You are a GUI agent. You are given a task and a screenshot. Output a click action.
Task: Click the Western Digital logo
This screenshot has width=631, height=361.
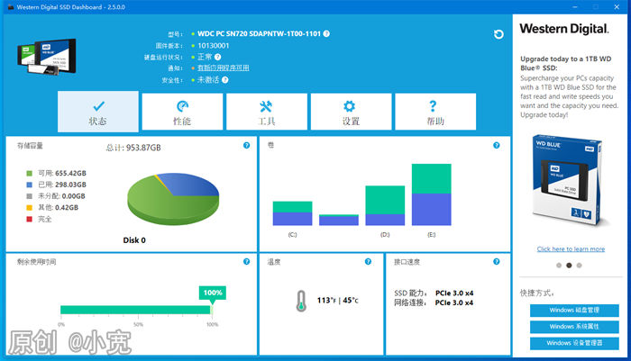click(564, 29)
